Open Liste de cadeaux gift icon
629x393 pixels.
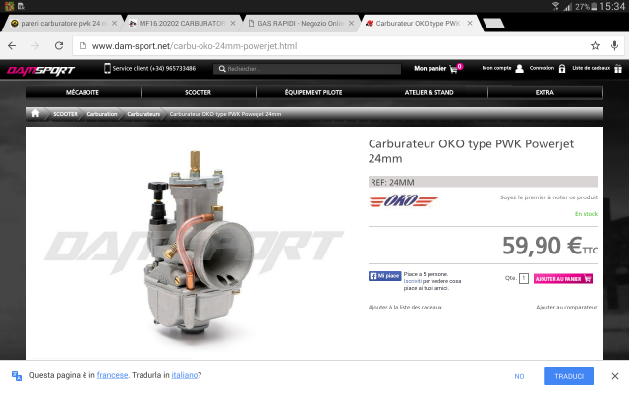(x=618, y=69)
